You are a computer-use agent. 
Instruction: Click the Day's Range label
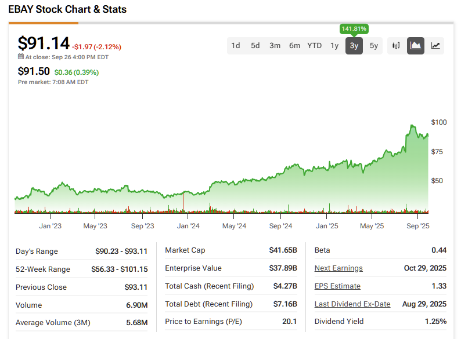pyautogui.click(x=37, y=251)
